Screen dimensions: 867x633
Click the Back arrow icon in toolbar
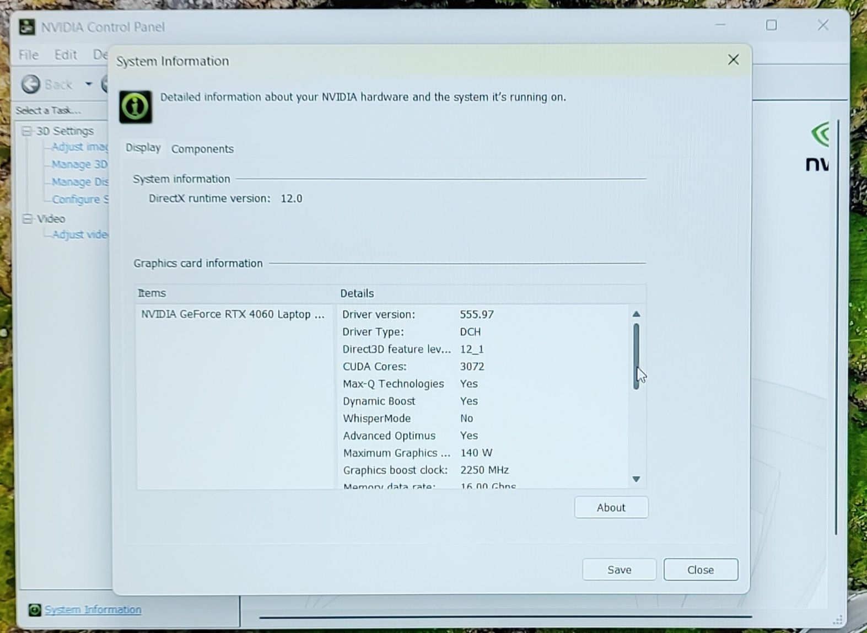pos(31,84)
